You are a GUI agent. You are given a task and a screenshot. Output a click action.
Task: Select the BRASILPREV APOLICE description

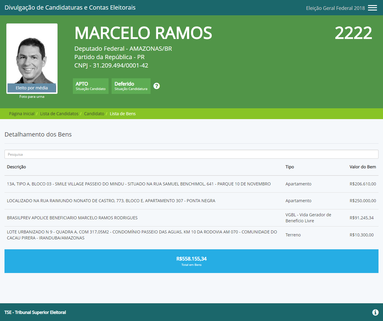pos(72,218)
